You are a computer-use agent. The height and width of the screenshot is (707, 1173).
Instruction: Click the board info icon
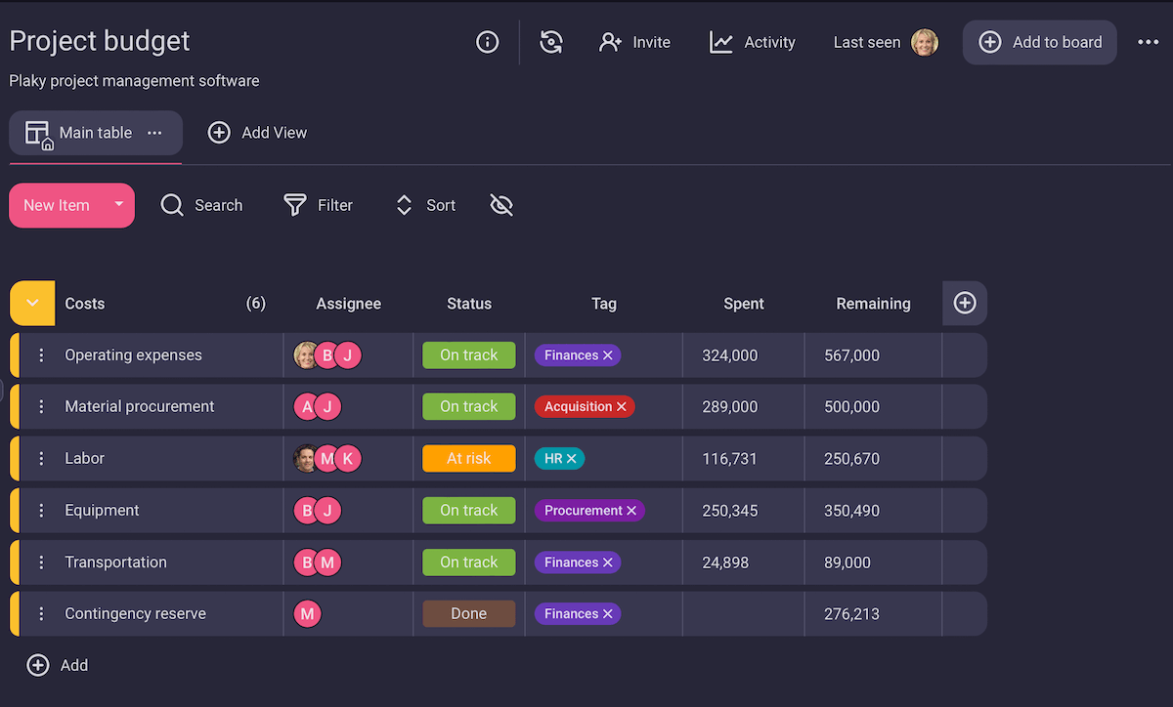(487, 42)
